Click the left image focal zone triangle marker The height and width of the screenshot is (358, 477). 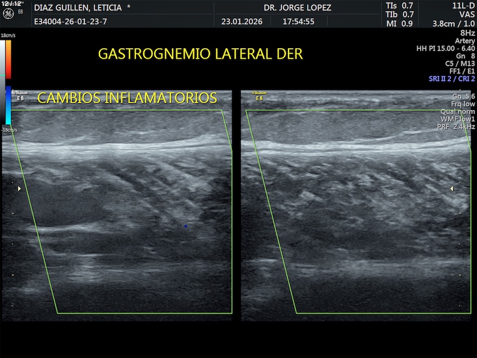[x=20, y=188]
